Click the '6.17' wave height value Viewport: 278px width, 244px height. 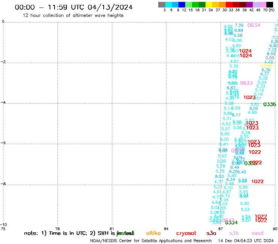tap(236, 115)
